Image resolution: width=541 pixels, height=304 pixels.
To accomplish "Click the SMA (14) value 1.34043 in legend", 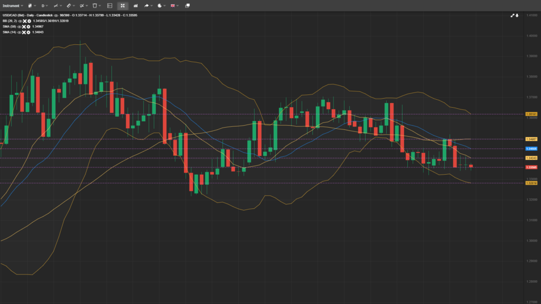I will [38, 32].
